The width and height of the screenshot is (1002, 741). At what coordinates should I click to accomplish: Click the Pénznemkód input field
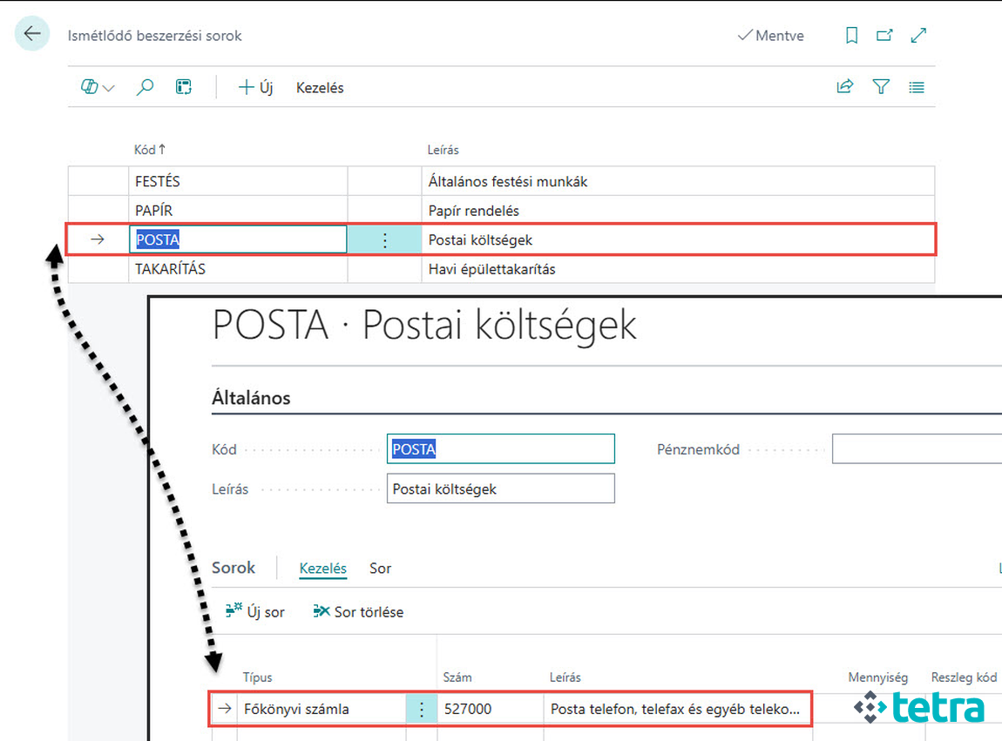[915, 448]
